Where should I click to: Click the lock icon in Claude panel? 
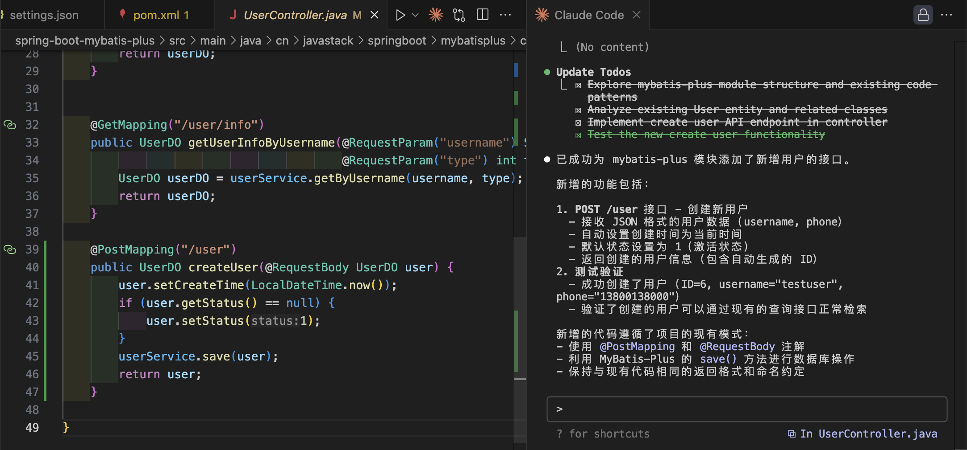923,15
